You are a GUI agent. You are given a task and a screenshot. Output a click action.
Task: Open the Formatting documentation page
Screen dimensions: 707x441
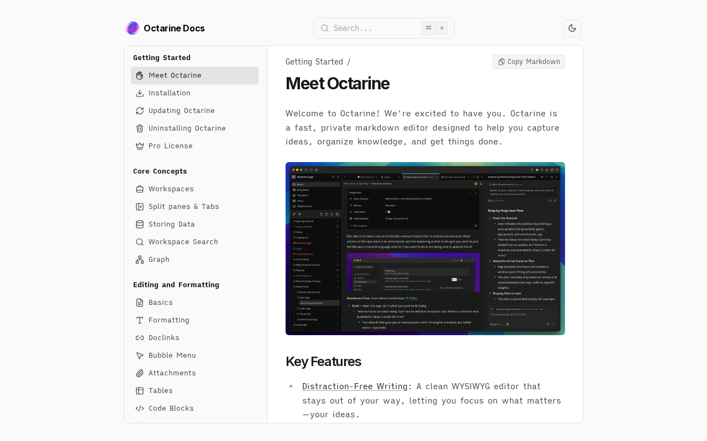pyautogui.click(x=168, y=320)
